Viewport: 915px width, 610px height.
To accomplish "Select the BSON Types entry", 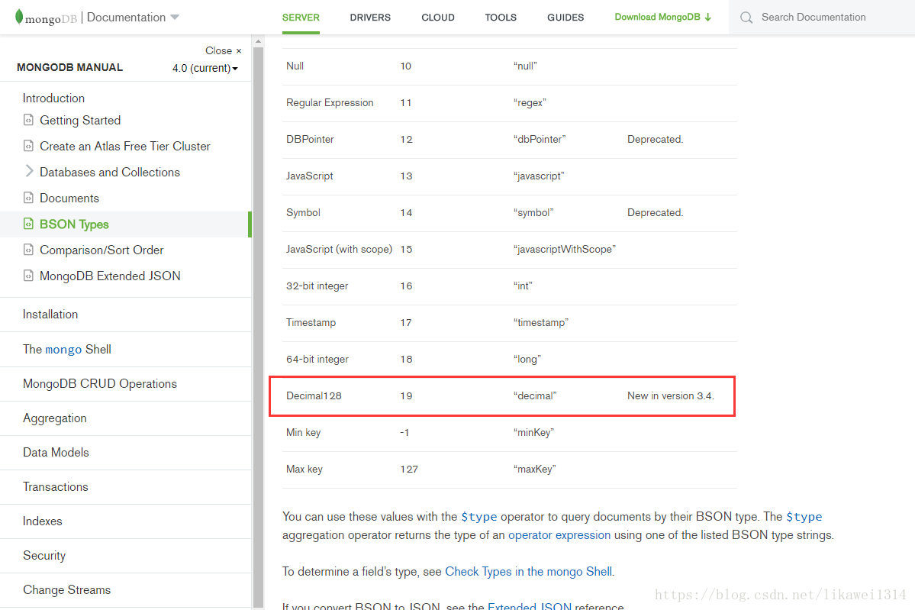I will (x=74, y=224).
